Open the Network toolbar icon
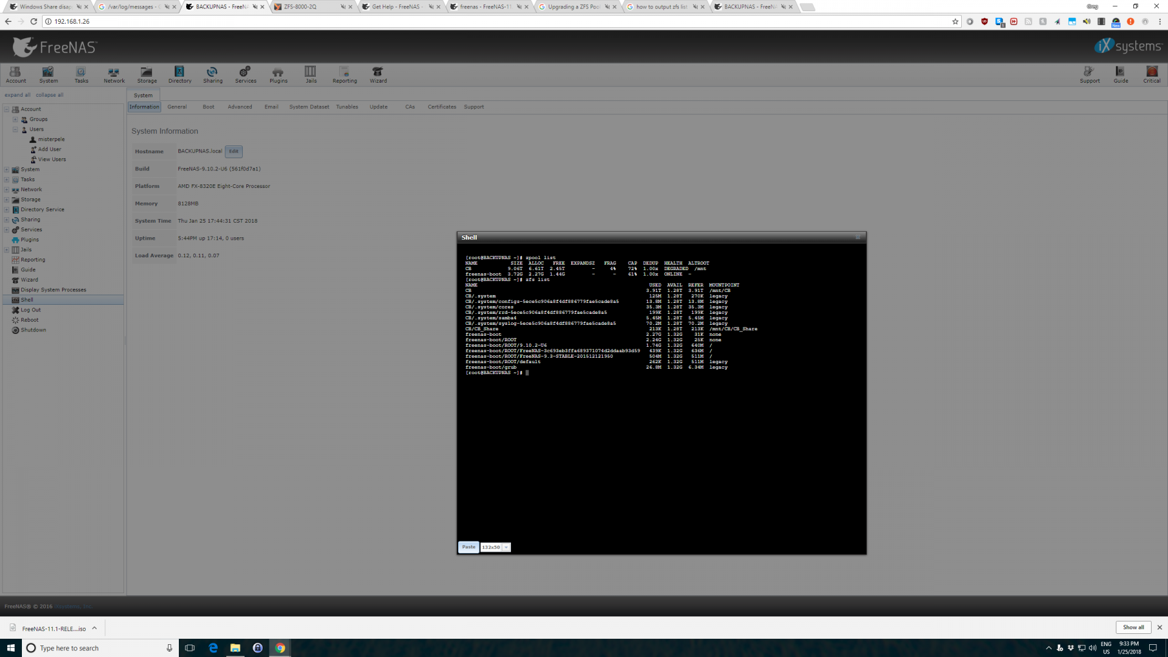 (114, 75)
